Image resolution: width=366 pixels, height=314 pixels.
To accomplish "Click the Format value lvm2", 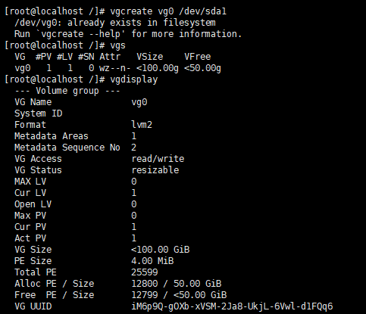I will tap(142, 125).
